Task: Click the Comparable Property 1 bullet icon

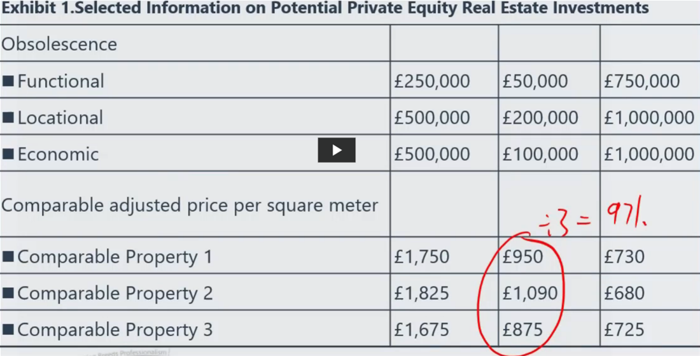Action: click(x=8, y=257)
